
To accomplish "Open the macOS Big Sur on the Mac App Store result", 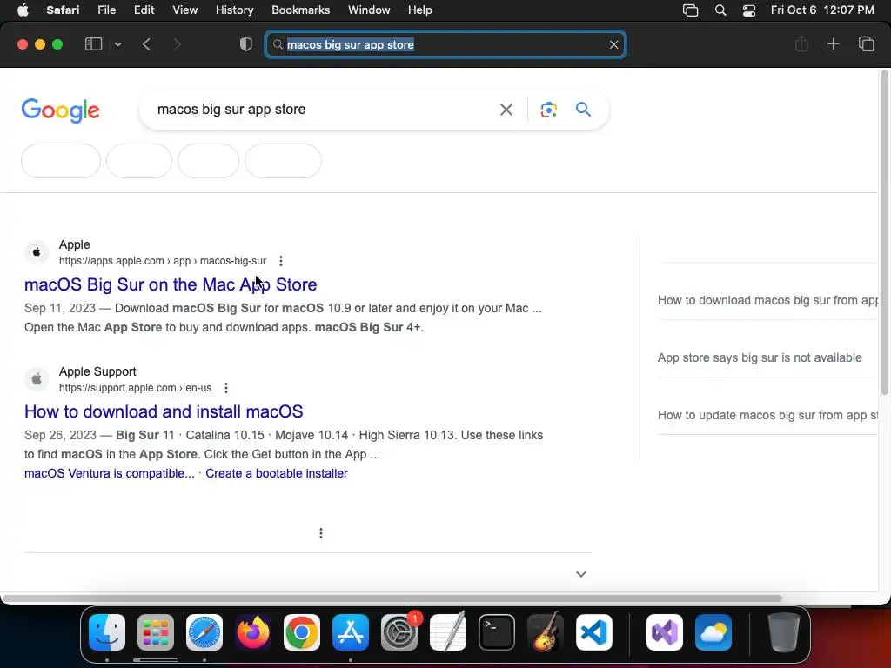I will tap(171, 284).
